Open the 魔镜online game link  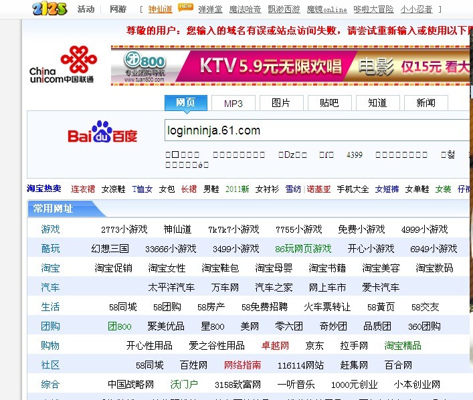coord(326,9)
